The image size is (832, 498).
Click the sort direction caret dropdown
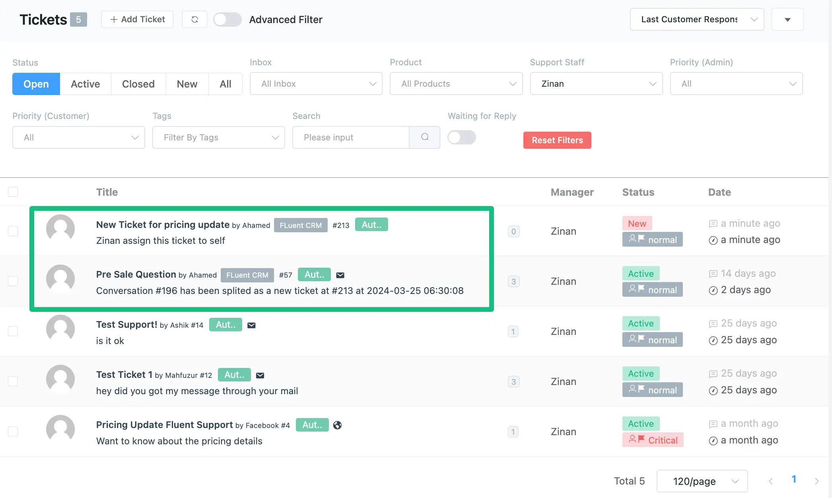pyautogui.click(x=787, y=19)
